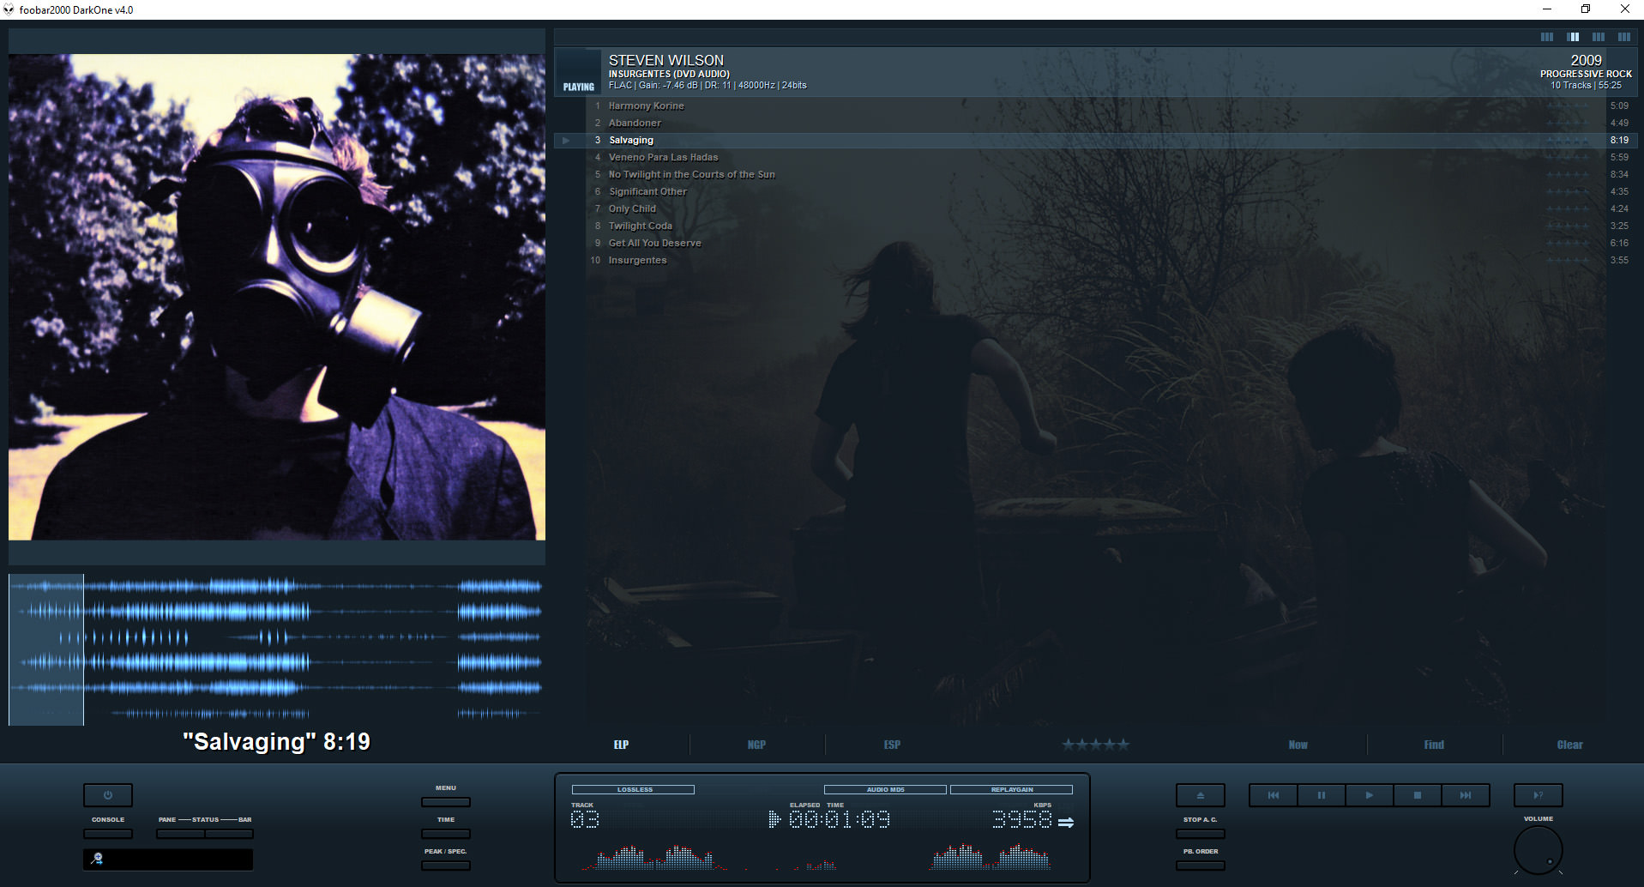The image size is (1644, 887).
Task: Select track 2 Abandoner
Action: [1096, 123]
